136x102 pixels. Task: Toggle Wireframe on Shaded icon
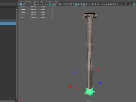pyautogui.click(x=81, y=4)
